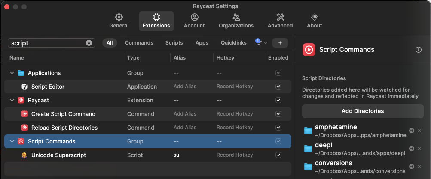The width and height of the screenshot is (431, 179).
Task: Open the filter dropdown with badge
Action: click(x=261, y=42)
